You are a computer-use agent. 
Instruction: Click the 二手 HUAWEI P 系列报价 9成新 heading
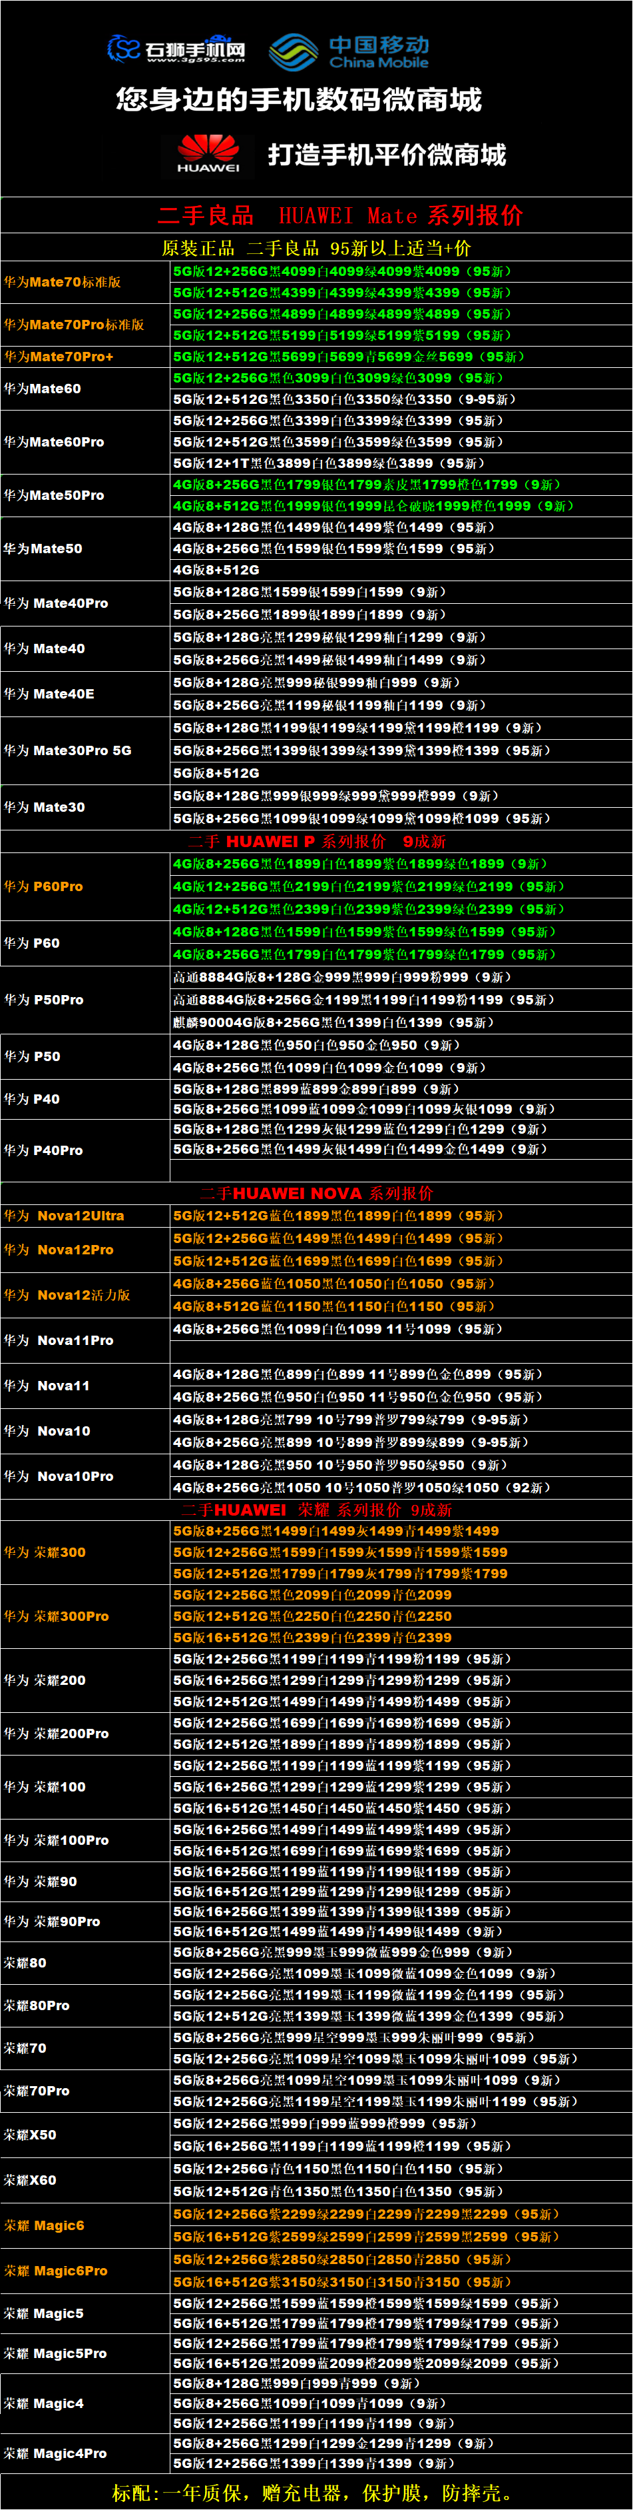tap(317, 841)
